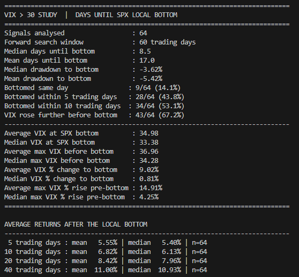Screen dimensions: 299x277
Task: Click the '34.98' VIX value
Action: pos(149,133)
